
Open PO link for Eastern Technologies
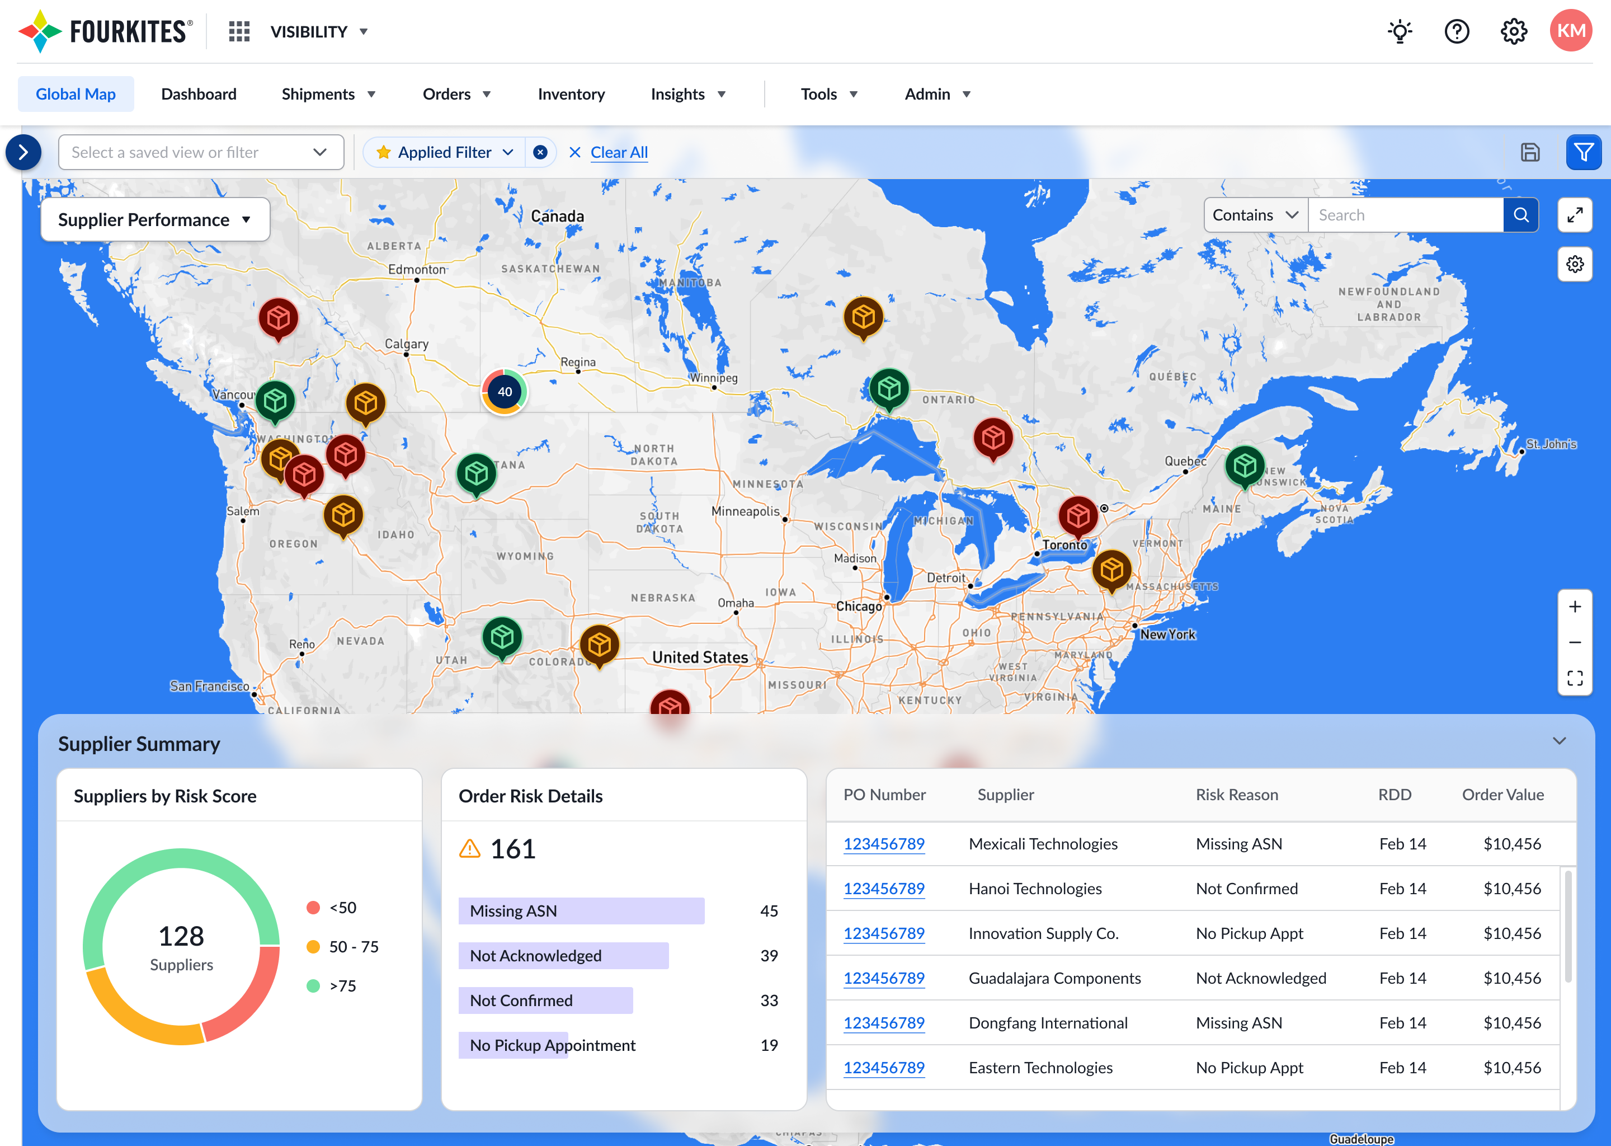[884, 1068]
